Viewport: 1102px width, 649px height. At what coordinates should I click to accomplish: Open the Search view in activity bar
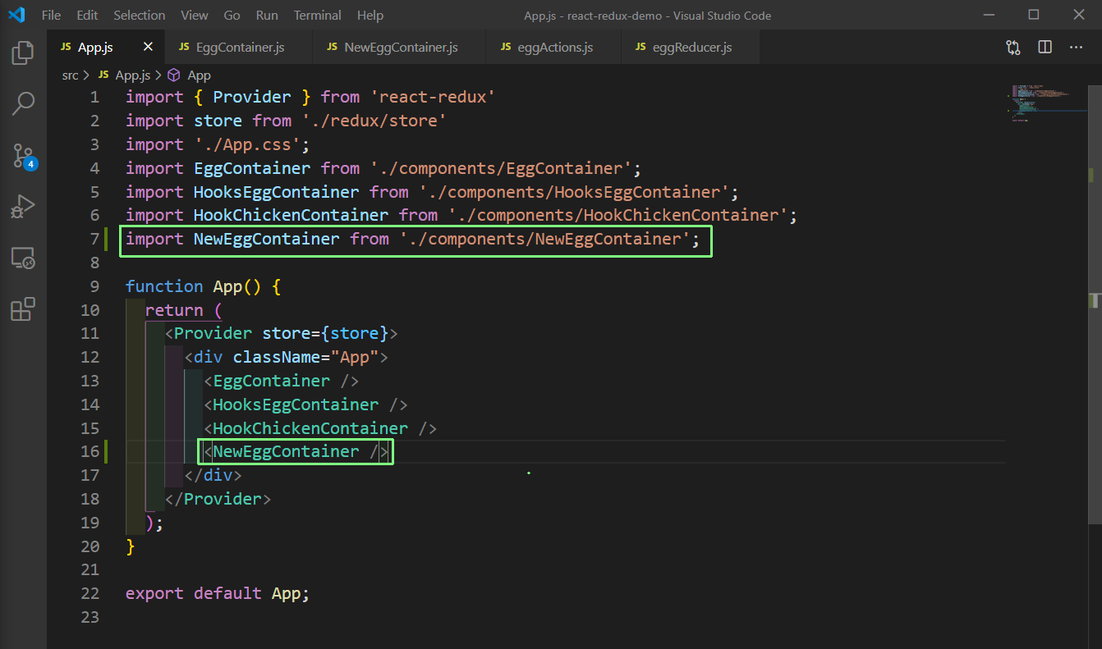(23, 103)
